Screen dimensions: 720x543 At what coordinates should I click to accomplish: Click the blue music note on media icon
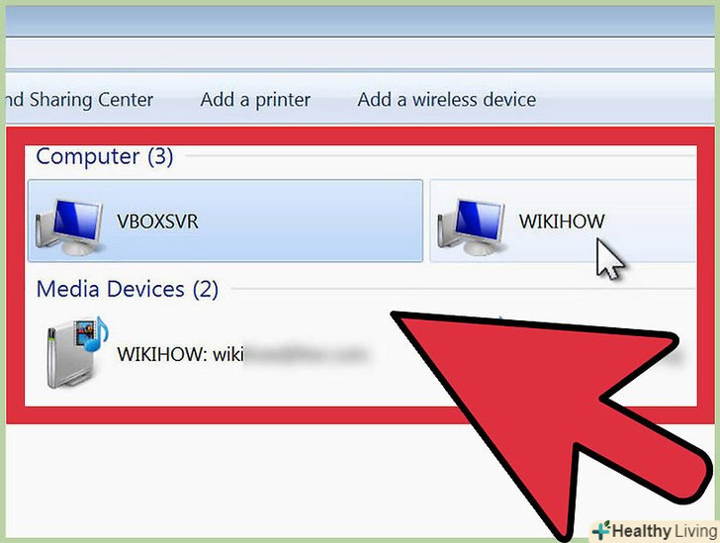pyautogui.click(x=97, y=334)
